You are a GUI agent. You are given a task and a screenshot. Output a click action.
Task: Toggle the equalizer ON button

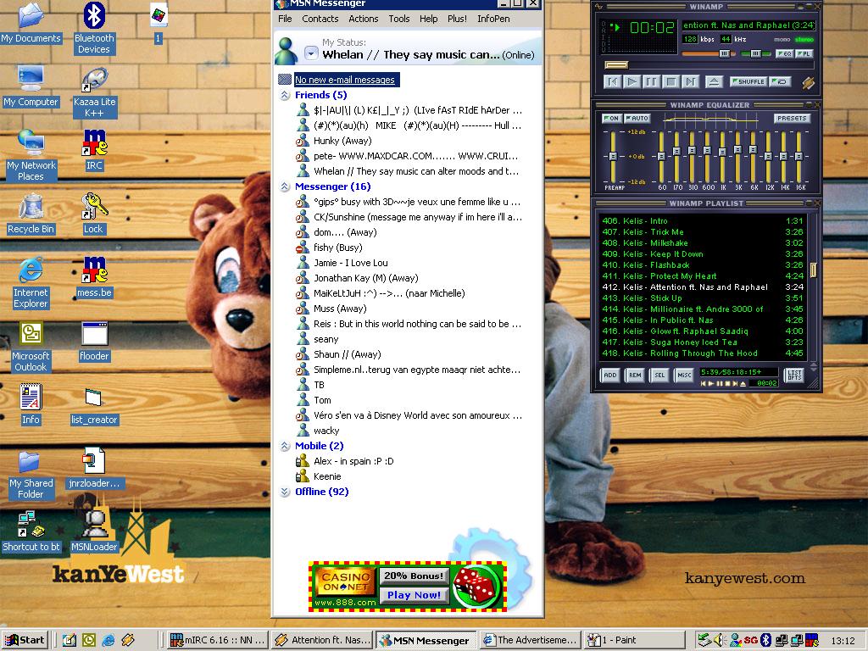610,119
